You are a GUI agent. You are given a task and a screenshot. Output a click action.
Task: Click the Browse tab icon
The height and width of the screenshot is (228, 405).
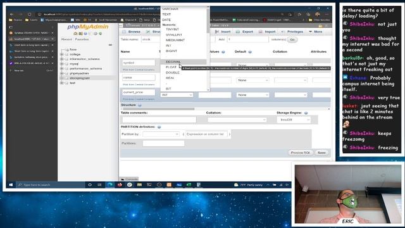[x=124, y=32]
